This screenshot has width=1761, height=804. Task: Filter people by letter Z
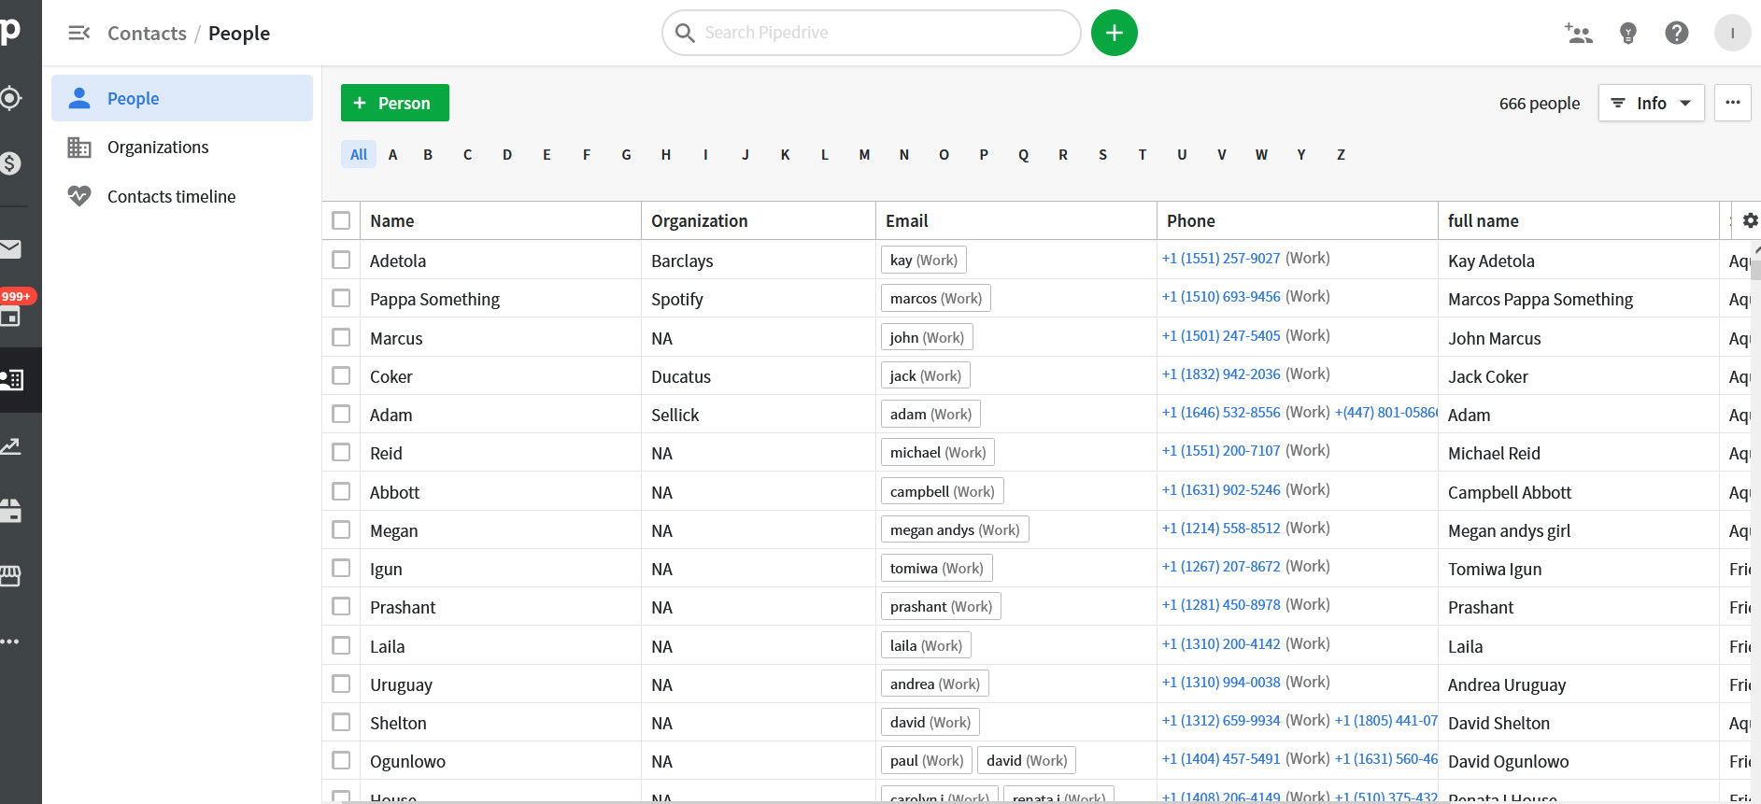coord(1341,155)
